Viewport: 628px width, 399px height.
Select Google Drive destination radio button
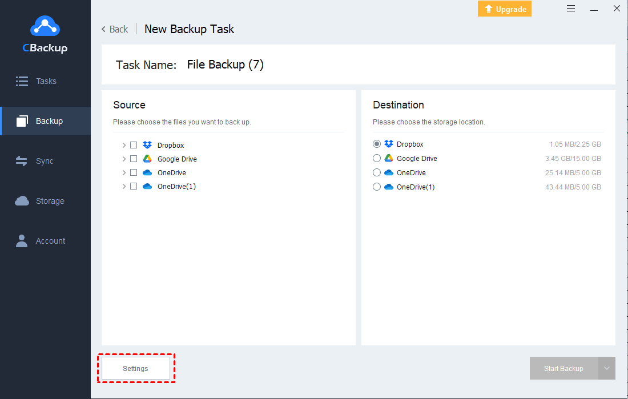(376, 158)
